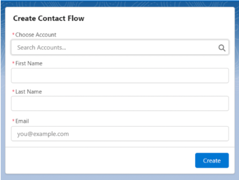Click the Email field label
The height and width of the screenshot is (180, 239).
pyautogui.click(x=22, y=121)
